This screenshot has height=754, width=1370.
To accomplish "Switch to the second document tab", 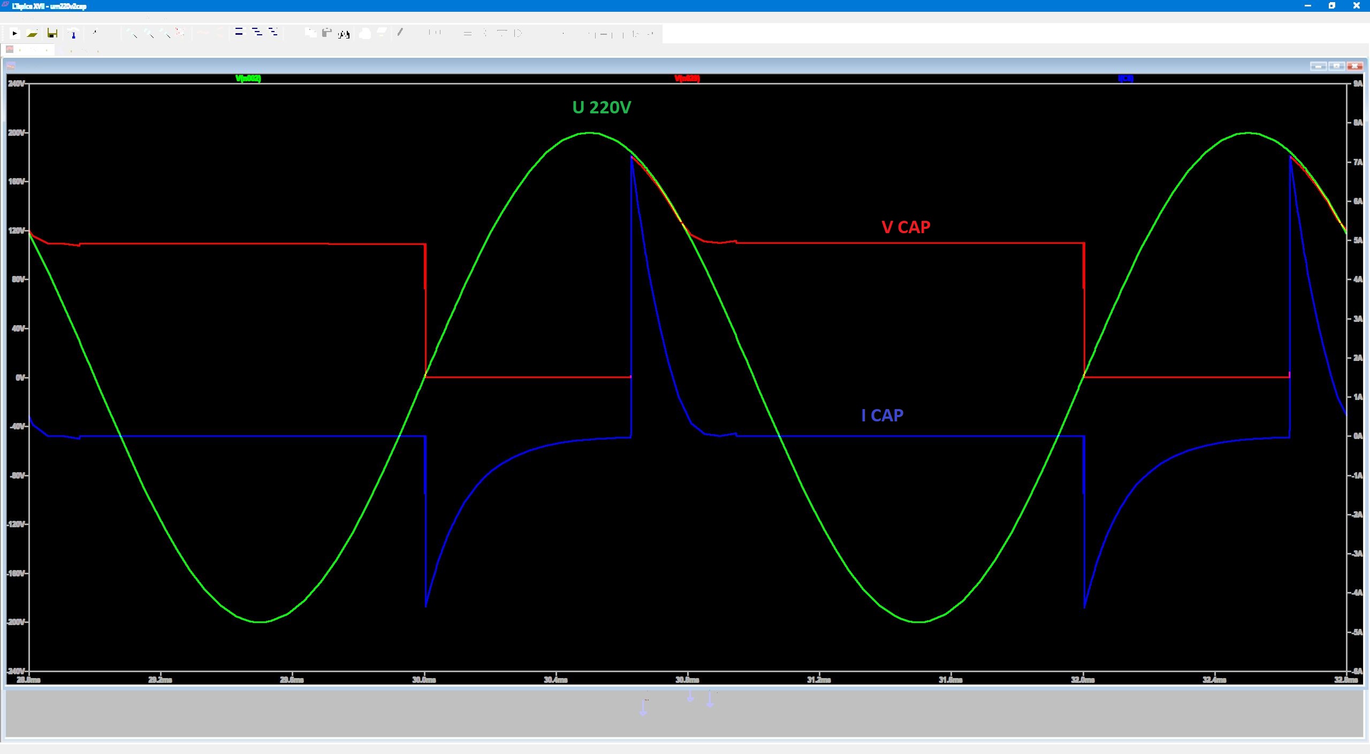I will click(x=80, y=51).
